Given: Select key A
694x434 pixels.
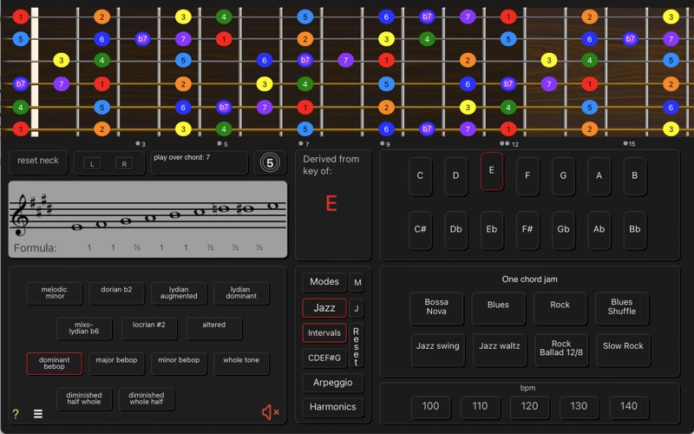Looking at the screenshot, I should click(599, 176).
